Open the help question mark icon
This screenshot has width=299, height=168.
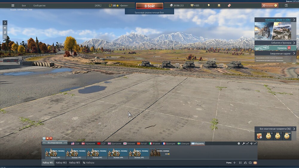click(x=286, y=5)
